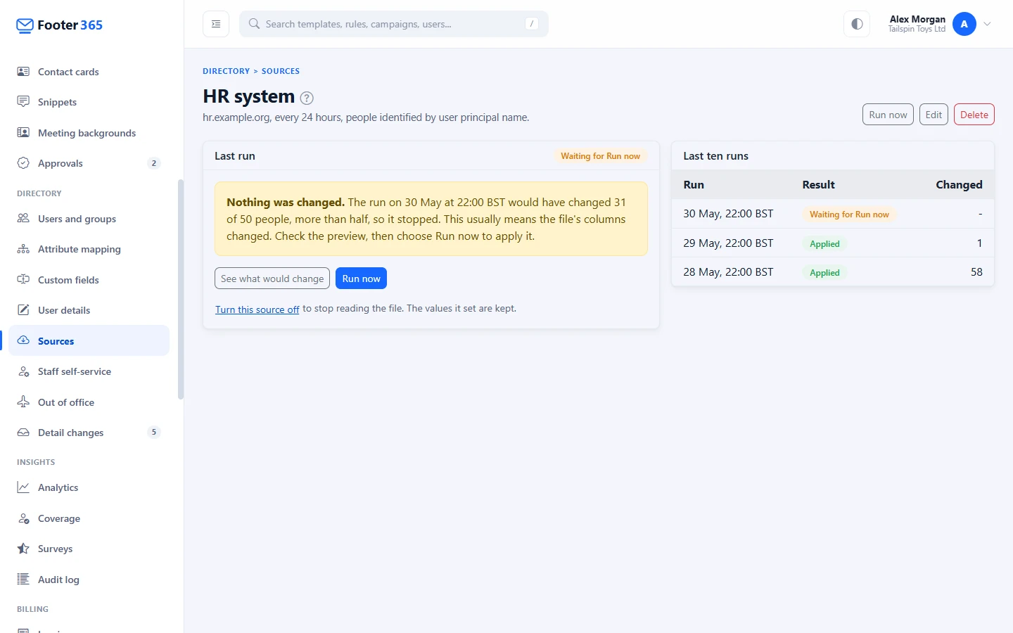Viewport: 1013px width, 633px height.
Task: Click the blue Run now button
Action: pyautogui.click(x=361, y=279)
